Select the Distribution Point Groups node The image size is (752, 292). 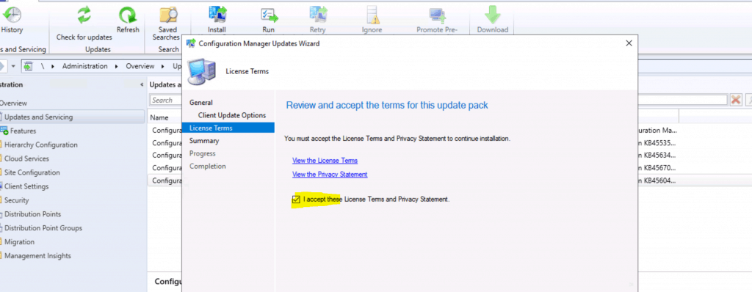pos(43,228)
